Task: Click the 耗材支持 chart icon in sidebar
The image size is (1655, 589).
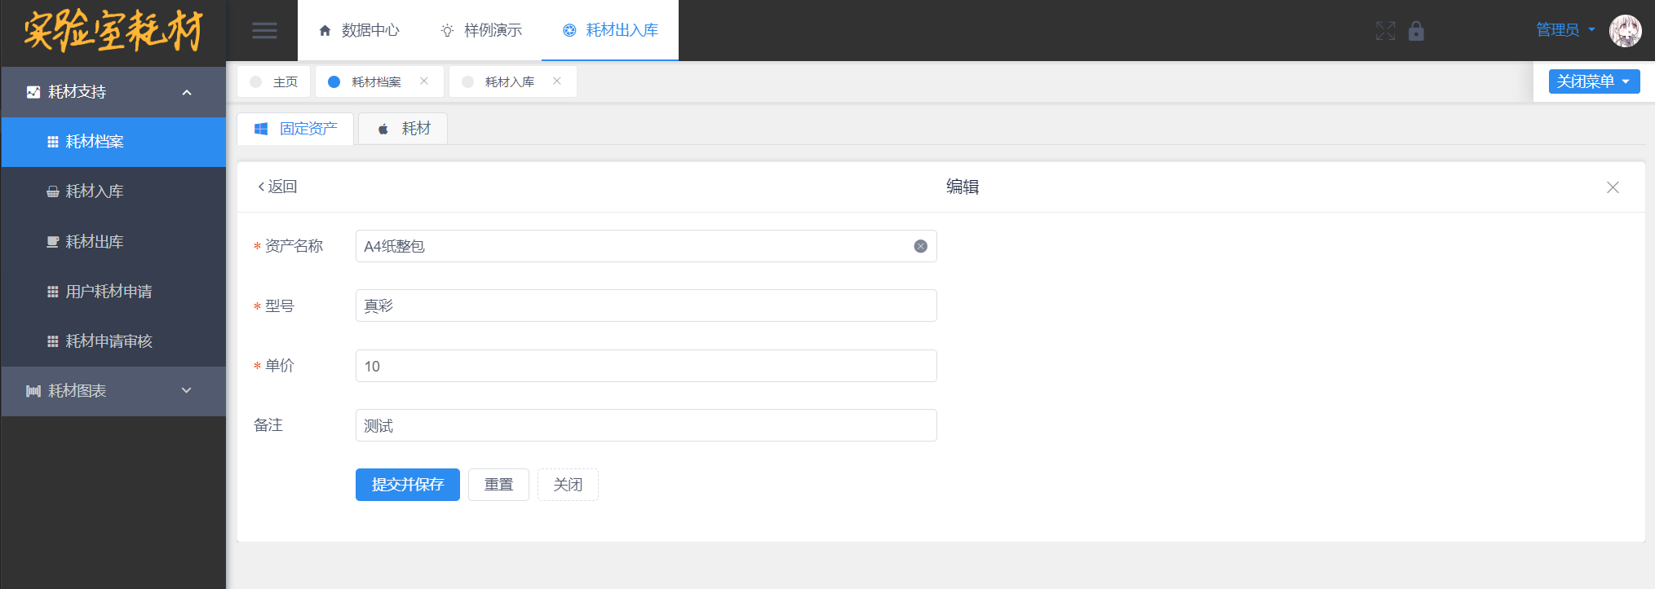Action: coord(33,92)
